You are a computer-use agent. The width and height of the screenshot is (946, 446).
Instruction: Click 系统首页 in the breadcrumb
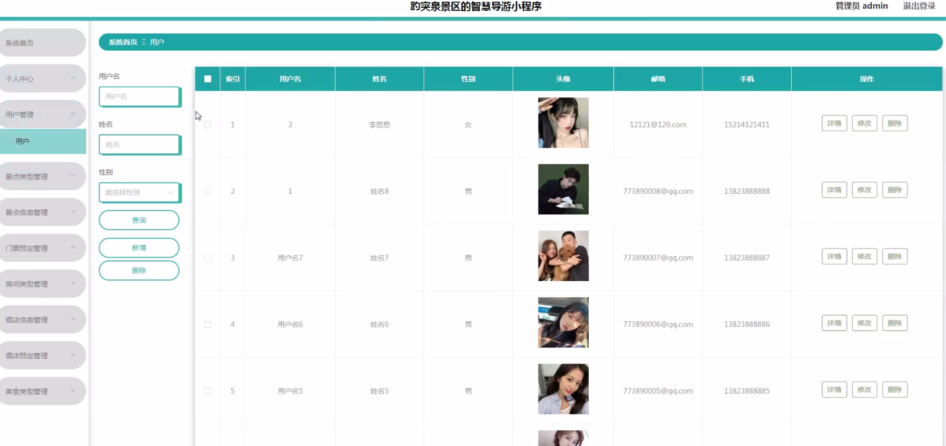pyautogui.click(x=123, y=42)
